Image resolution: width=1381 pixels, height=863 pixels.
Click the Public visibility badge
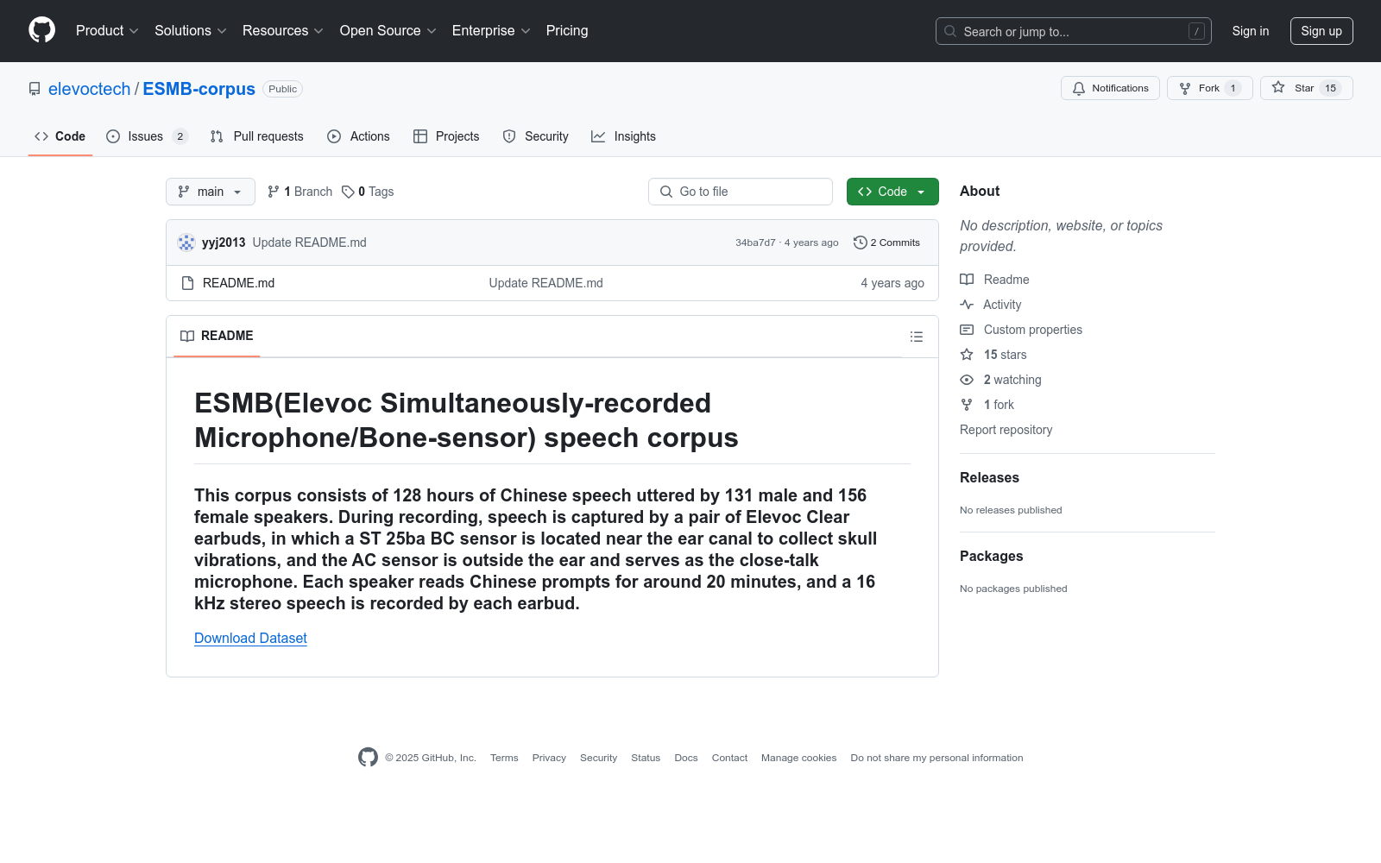coord(282,89)
